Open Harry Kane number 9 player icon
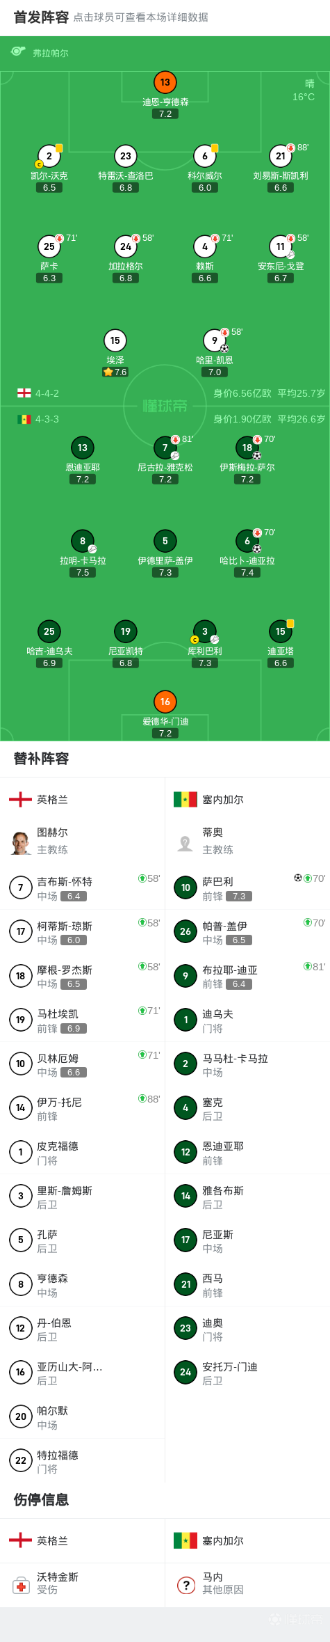330x1642 pixels. coord(215,340)
